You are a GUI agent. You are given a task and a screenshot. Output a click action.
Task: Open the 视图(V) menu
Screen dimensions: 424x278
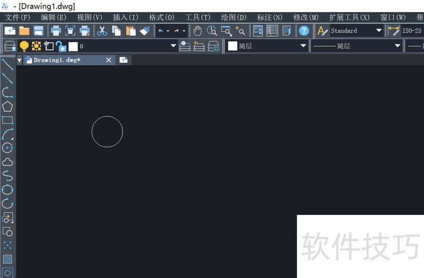tap(90, 17)
